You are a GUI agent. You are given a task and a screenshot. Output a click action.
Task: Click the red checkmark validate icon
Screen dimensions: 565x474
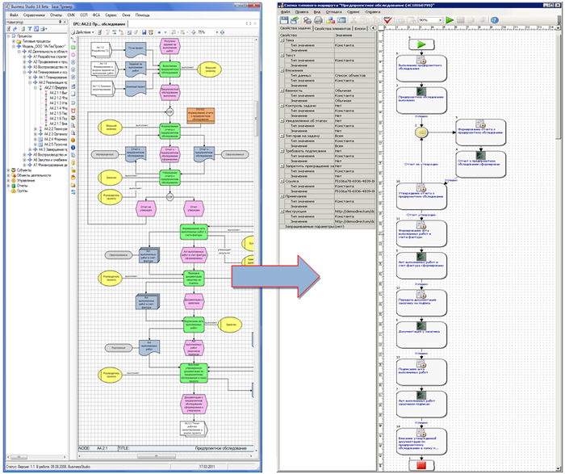[x=388, y=20]
